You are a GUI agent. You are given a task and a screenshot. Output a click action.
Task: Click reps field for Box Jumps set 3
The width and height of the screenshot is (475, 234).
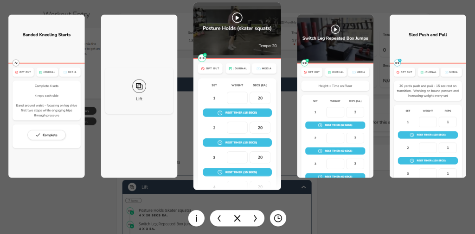click(355, 164)
